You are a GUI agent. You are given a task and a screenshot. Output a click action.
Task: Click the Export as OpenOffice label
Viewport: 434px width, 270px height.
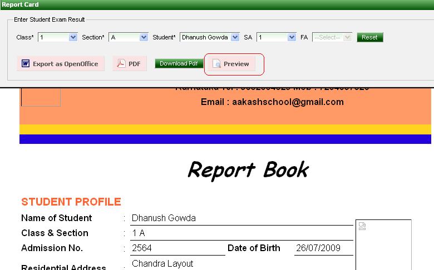(x=65, y=64)
